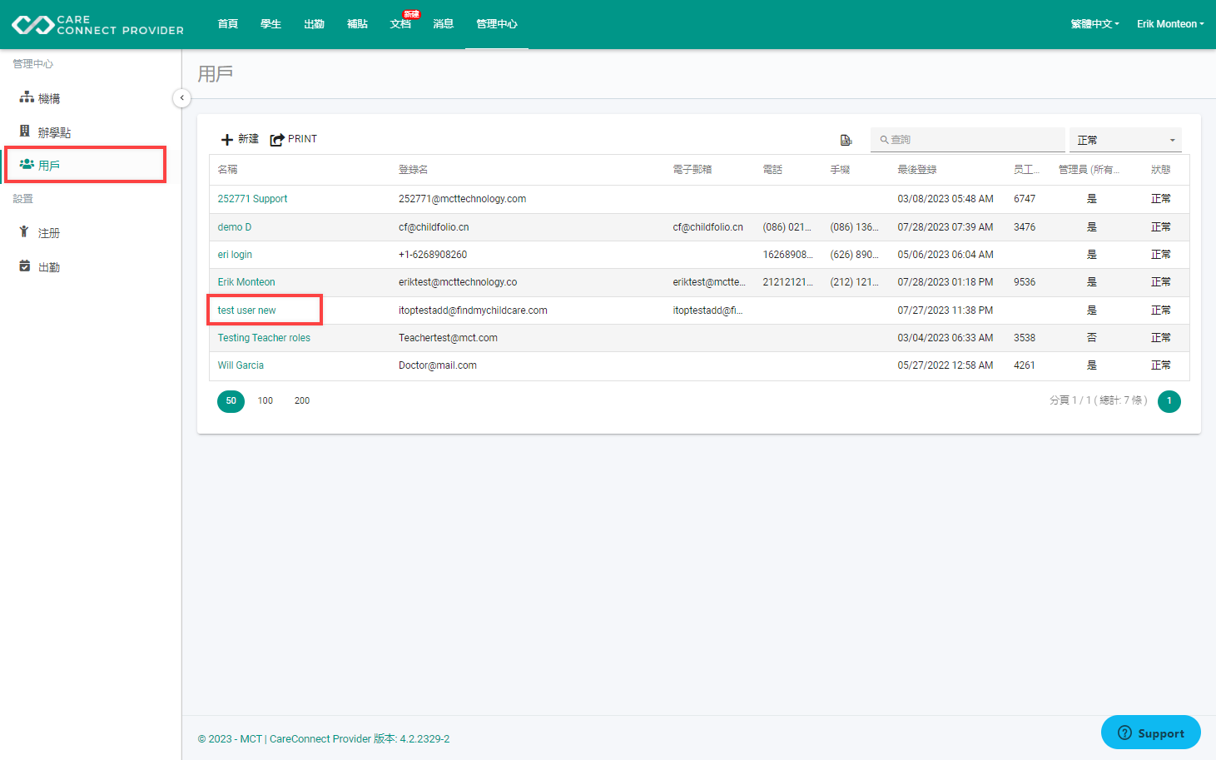Open user Will Garcia
Screen dimensions: 1216x760
coord(241,365)
